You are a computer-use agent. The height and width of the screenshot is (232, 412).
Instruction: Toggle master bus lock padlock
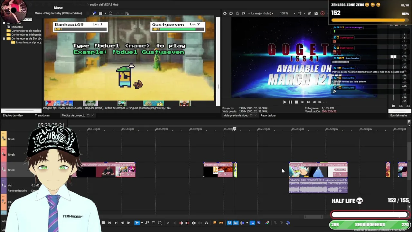(393, 106)
